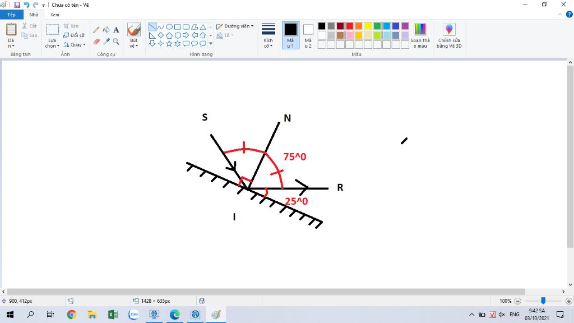This screenshot has width=574, height=323.
Task: Choose the Triangle shape
Action: (x=203, y=27)
